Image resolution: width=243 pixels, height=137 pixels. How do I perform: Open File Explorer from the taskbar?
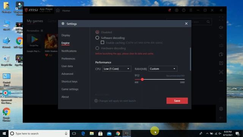point(92,134)
